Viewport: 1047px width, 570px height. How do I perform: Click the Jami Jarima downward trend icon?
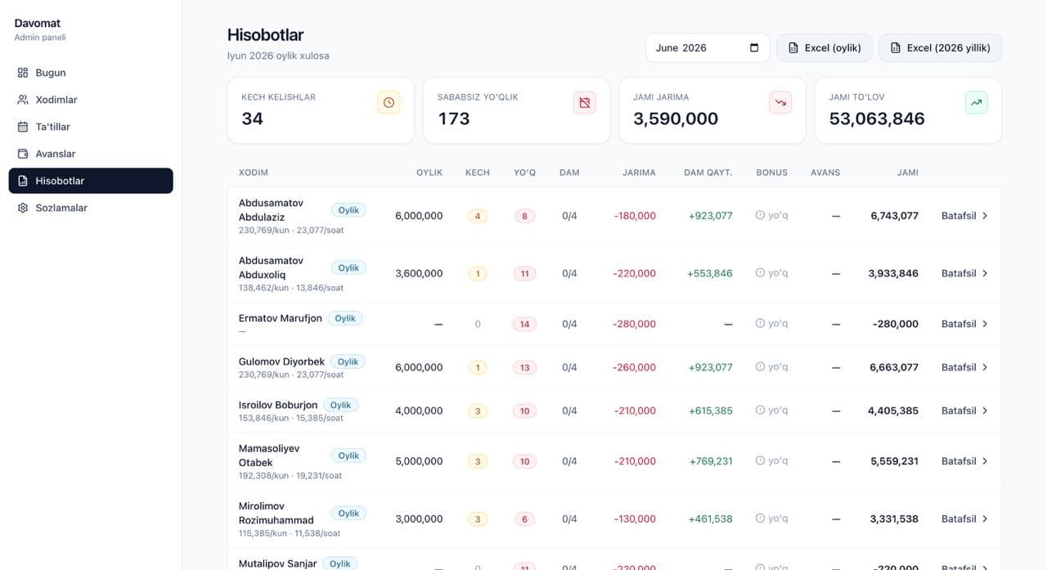(x=780, y=102)
